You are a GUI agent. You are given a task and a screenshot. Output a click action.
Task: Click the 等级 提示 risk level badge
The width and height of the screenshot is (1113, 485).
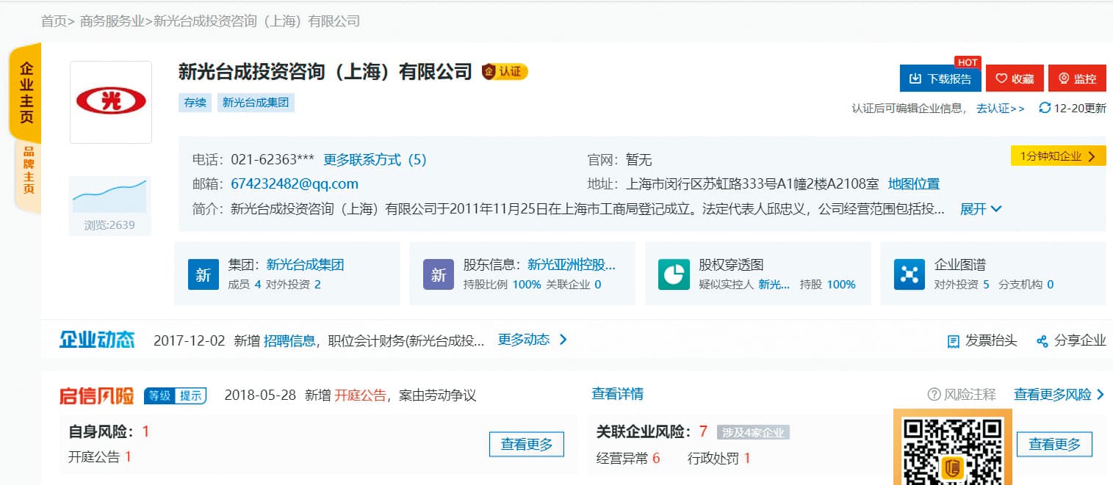click(x=175, y=395)
